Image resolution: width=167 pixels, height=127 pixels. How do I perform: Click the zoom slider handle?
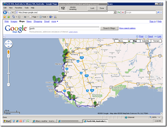[9, 74]
